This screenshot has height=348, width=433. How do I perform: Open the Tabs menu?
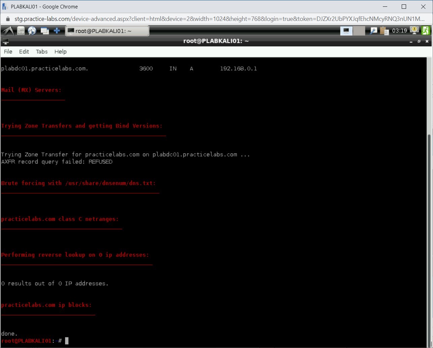coord(42,52)
